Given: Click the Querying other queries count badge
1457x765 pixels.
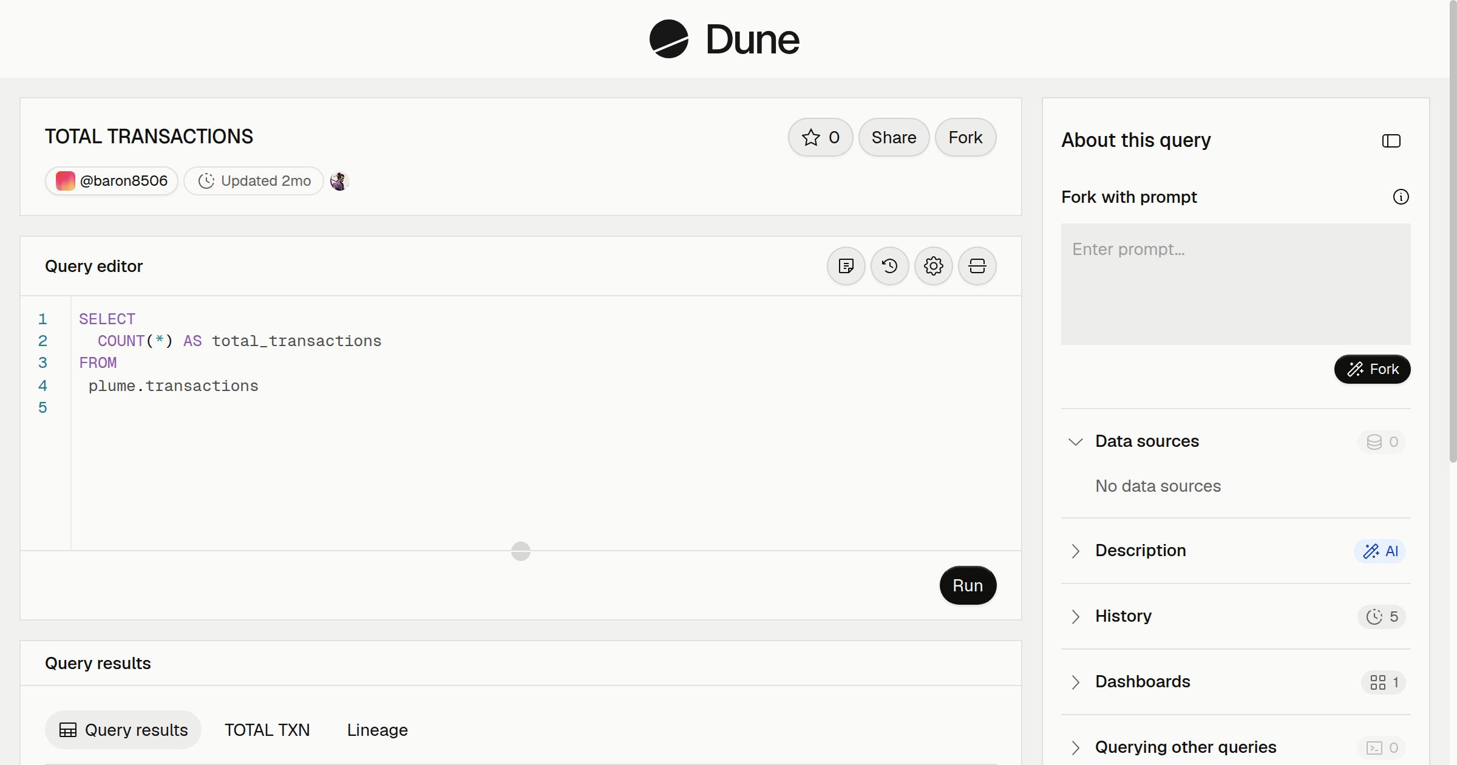Looking at the screenshot, I should (x=1382, y=747).
